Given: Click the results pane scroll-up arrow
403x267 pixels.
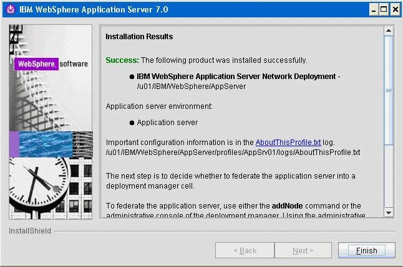Looking at the screenshot, I should [x=389, y=30].
